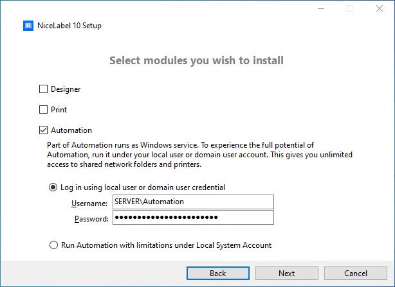
Task: Proceed with the Next button
Action: click(287, 273)
